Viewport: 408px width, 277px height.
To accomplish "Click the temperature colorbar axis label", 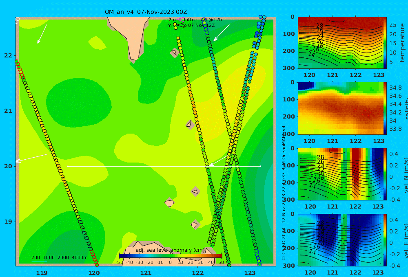I will coord(402,43).
